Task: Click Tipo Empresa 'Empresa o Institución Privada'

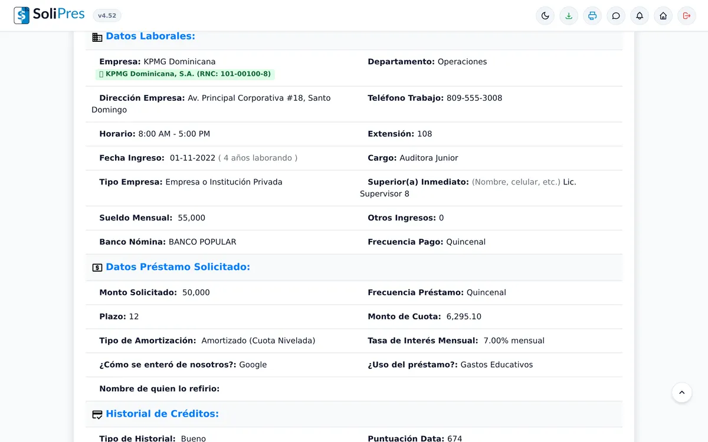Action: (x=224, y=182)
